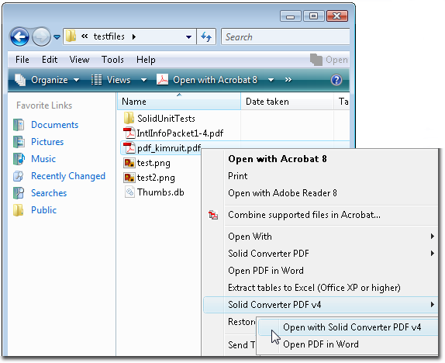
Task: Expand the Organize dropdown arrow
Action: [x=76, y=80]
